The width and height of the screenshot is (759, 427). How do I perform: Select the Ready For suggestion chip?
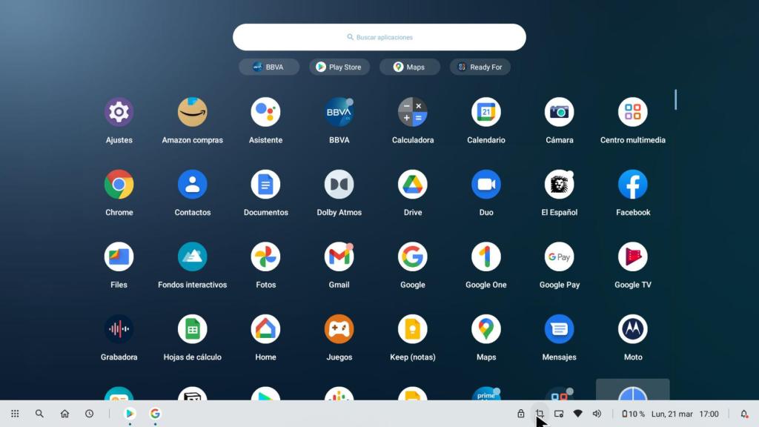coord(480,67)
